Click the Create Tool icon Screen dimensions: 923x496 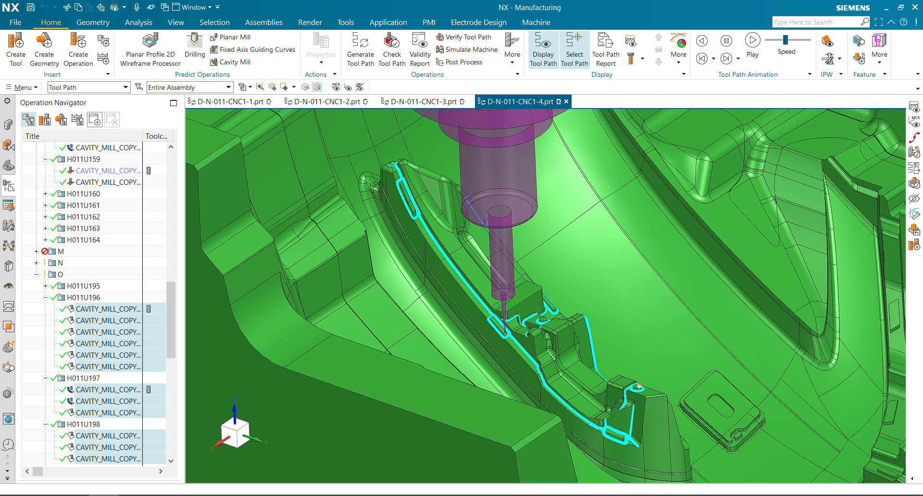(15, 49)
